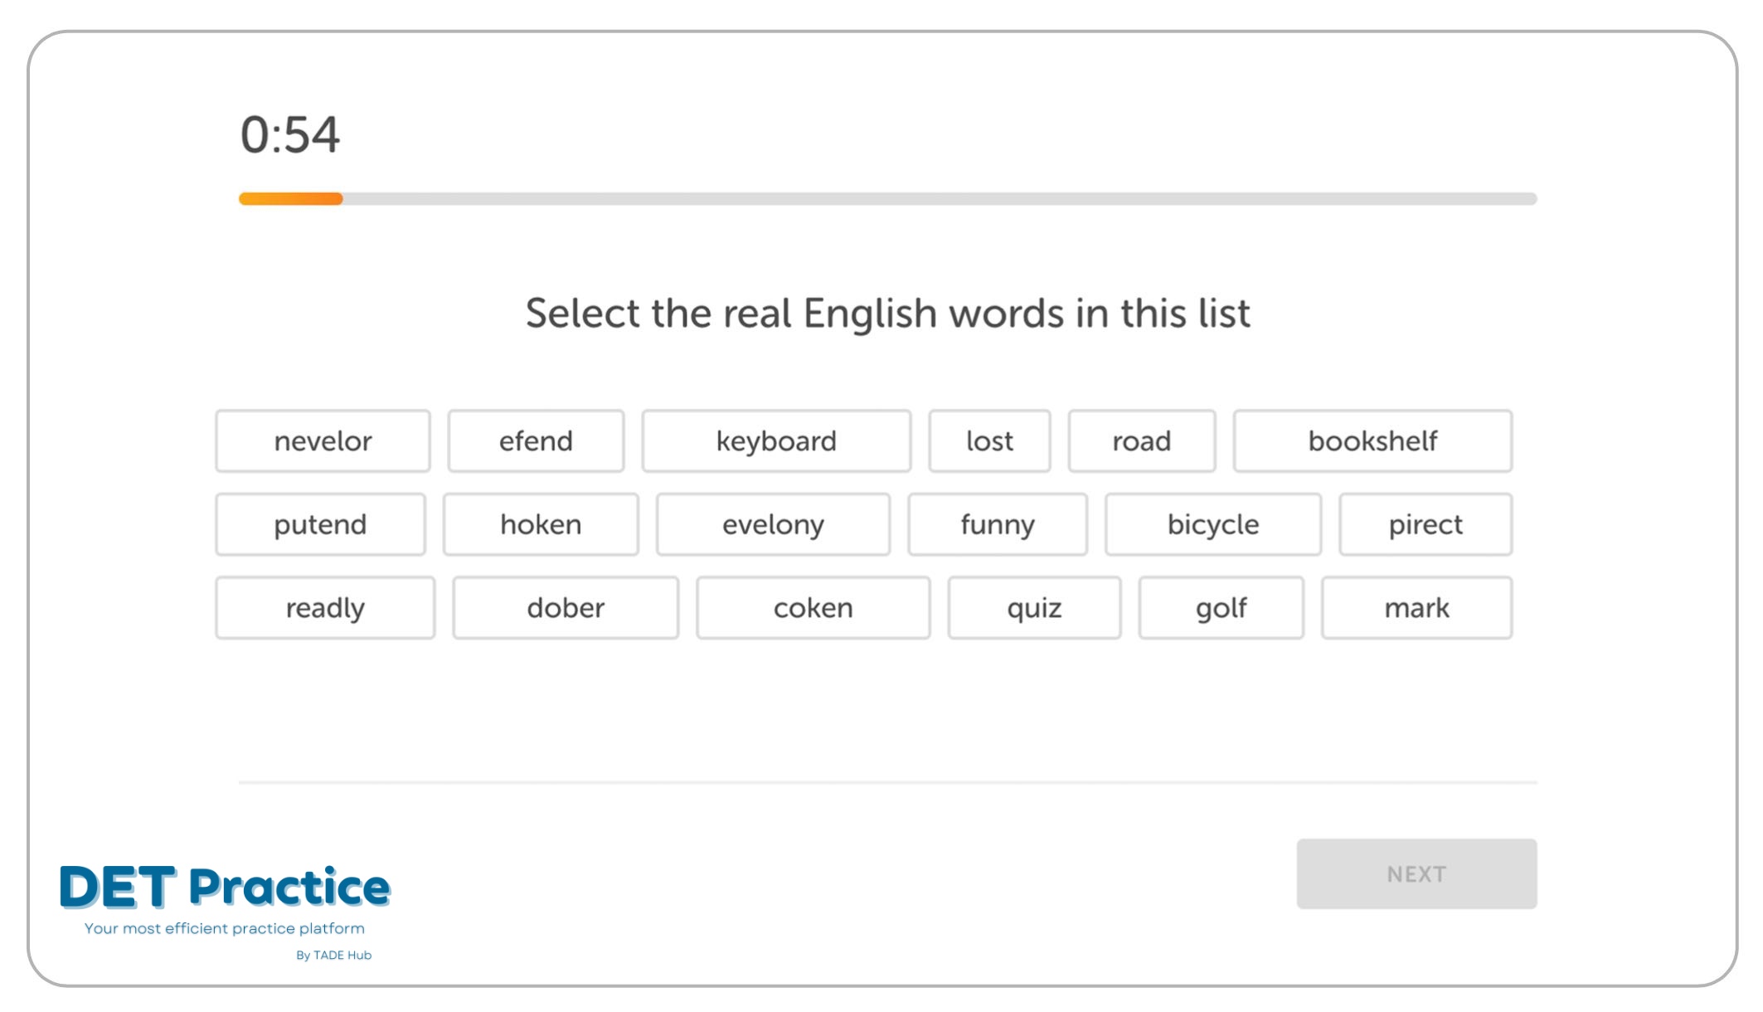Select the real word 'mark'
The width and height of the screenshot is (1763, 1012).
pos(1416,606)
